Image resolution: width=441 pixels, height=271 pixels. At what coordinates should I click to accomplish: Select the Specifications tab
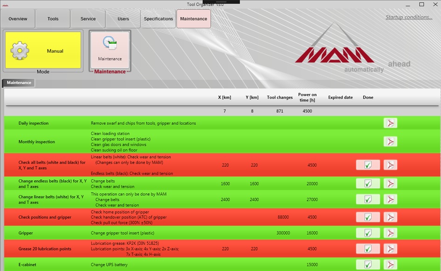click(x=158, y=19)
